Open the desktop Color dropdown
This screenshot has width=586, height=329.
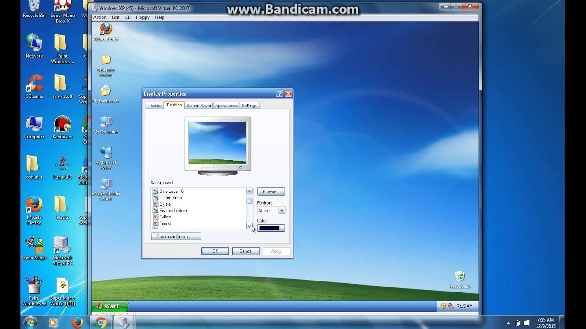click(x=271, y=228)
